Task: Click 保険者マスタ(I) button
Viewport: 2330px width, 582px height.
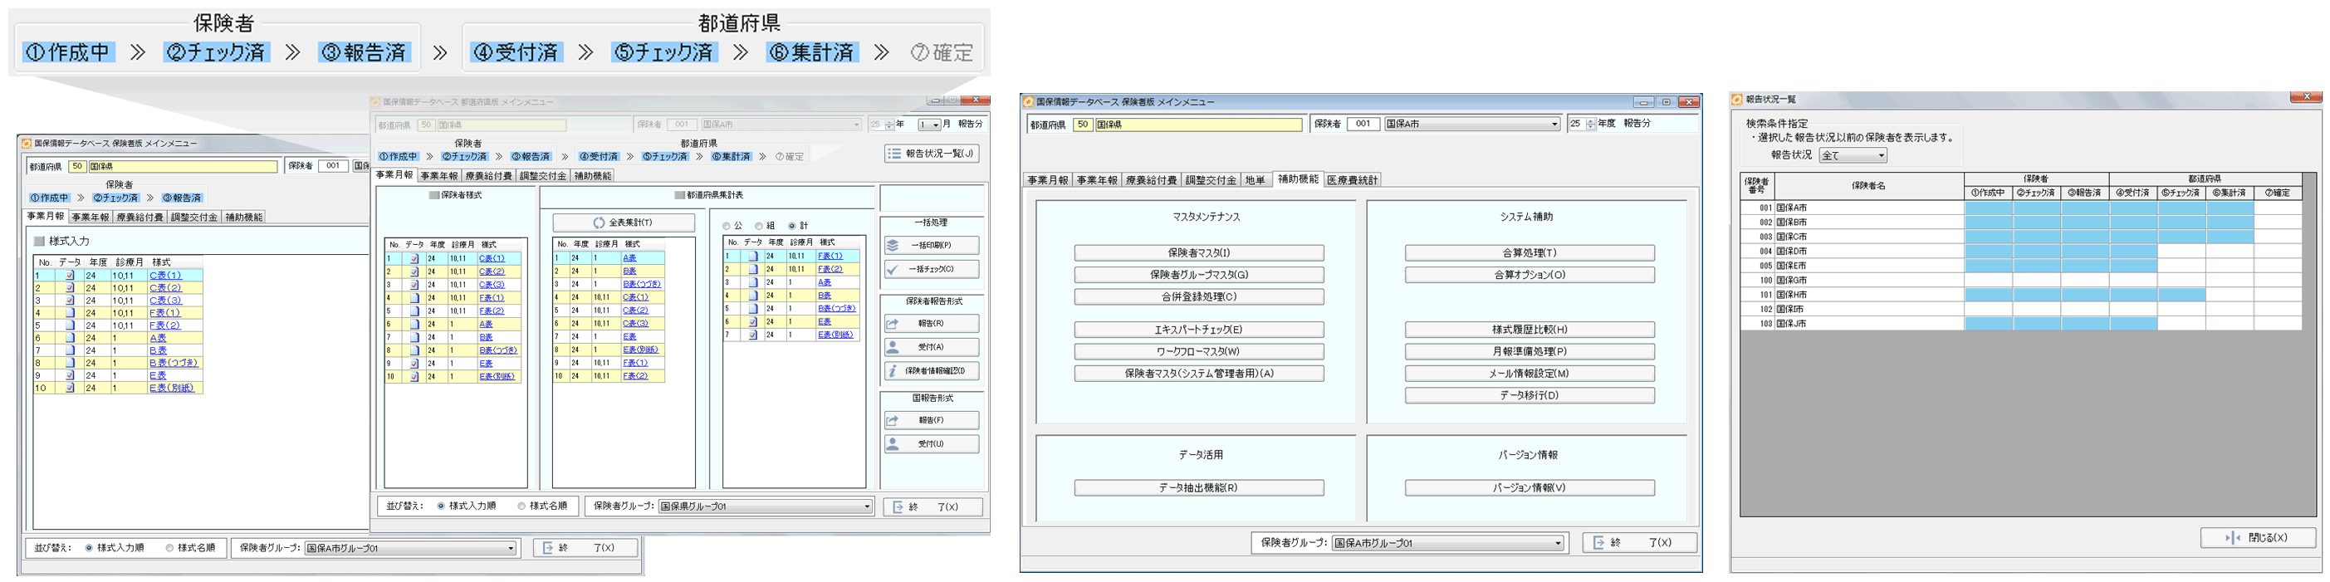Action: point(1198,253)
